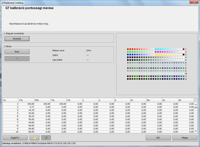Select the Dk column header
The height and width of the screenshot is (147, 200).
[x=186, y=100]
